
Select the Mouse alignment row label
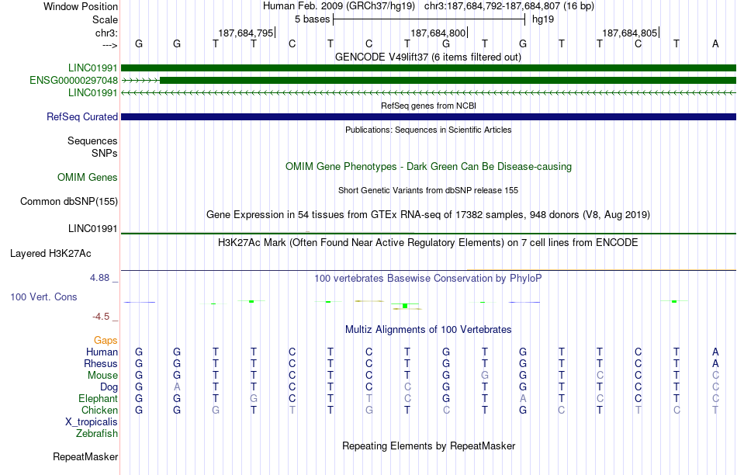[x=102, y=376]
